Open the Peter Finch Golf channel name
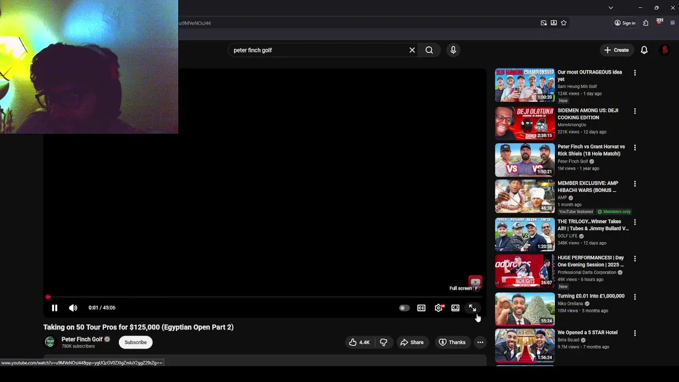The image size is (679, 382). pyautogui.click(x=82, y=339)
